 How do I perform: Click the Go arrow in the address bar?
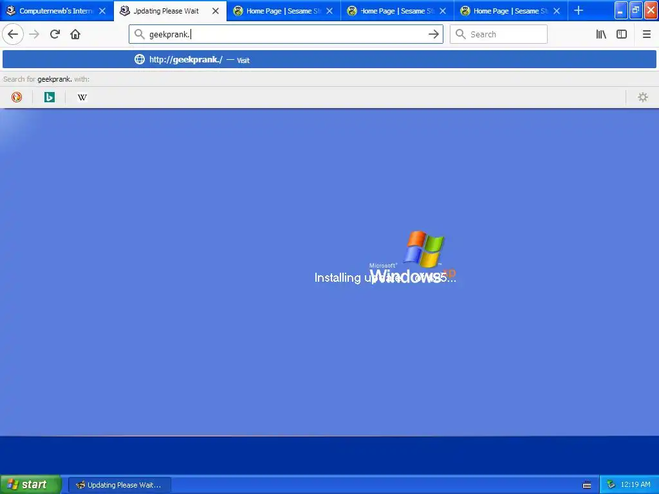tap(433, 34)
